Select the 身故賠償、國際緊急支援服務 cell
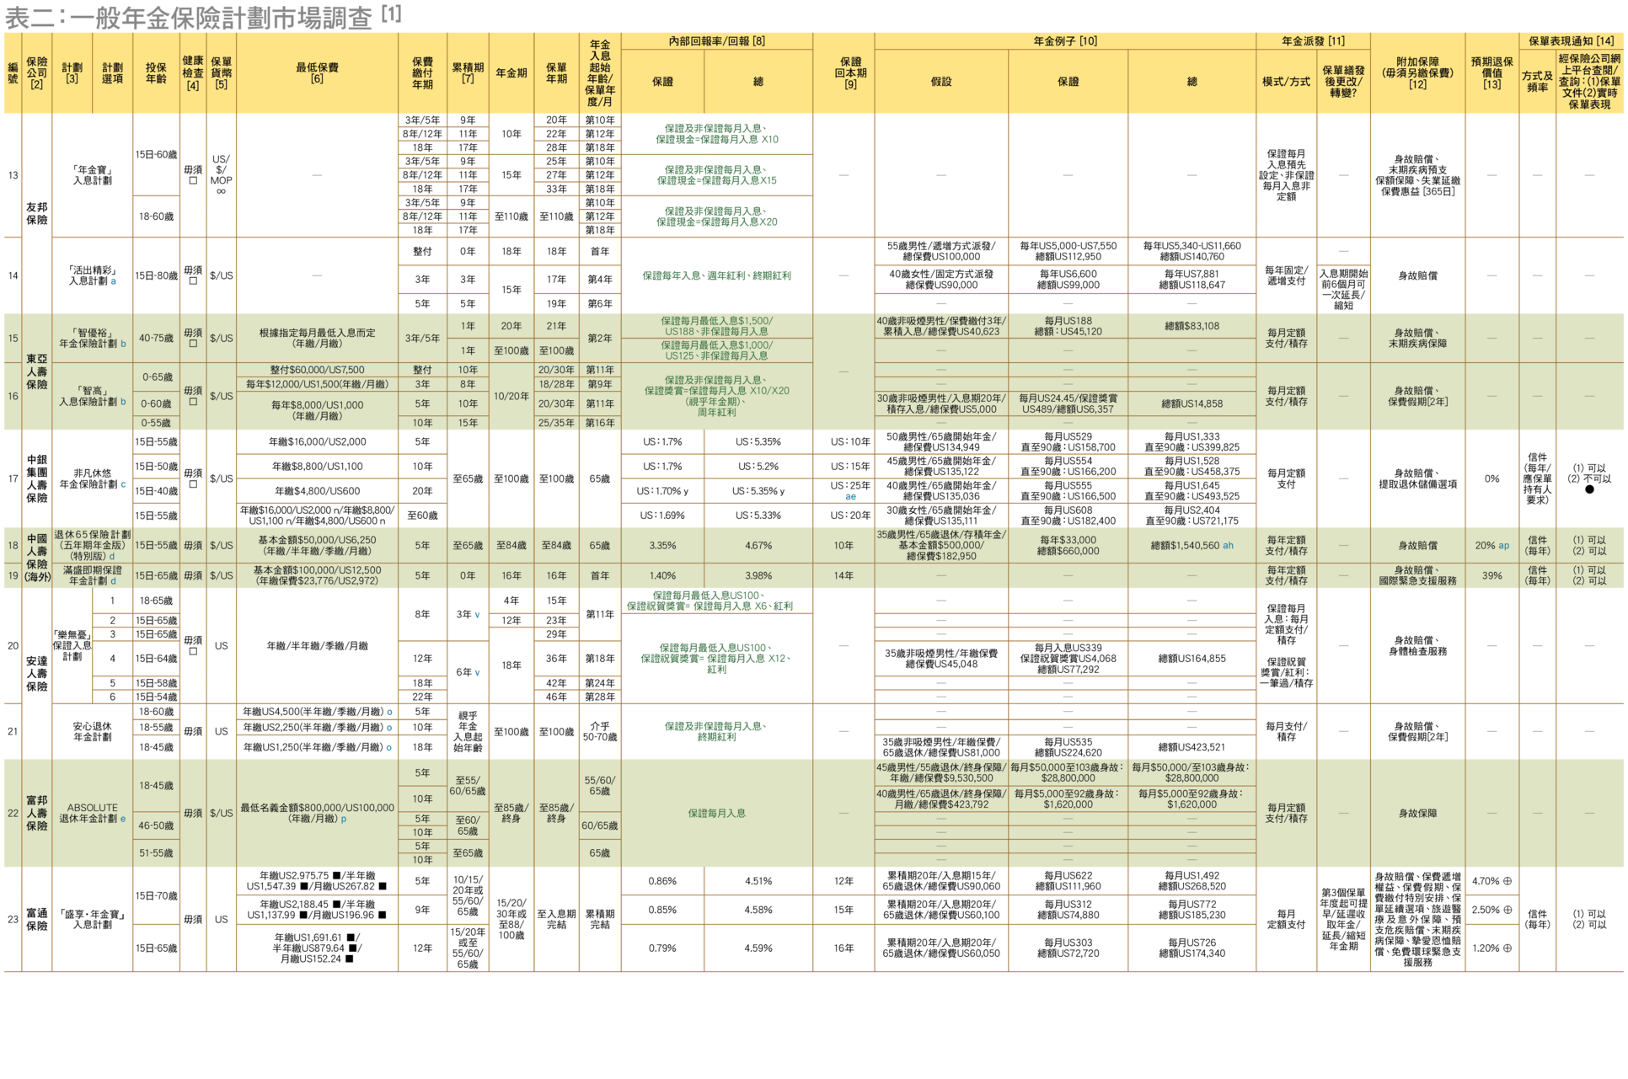This screenshot has width=1628, height=1079. coord(1417,576)
